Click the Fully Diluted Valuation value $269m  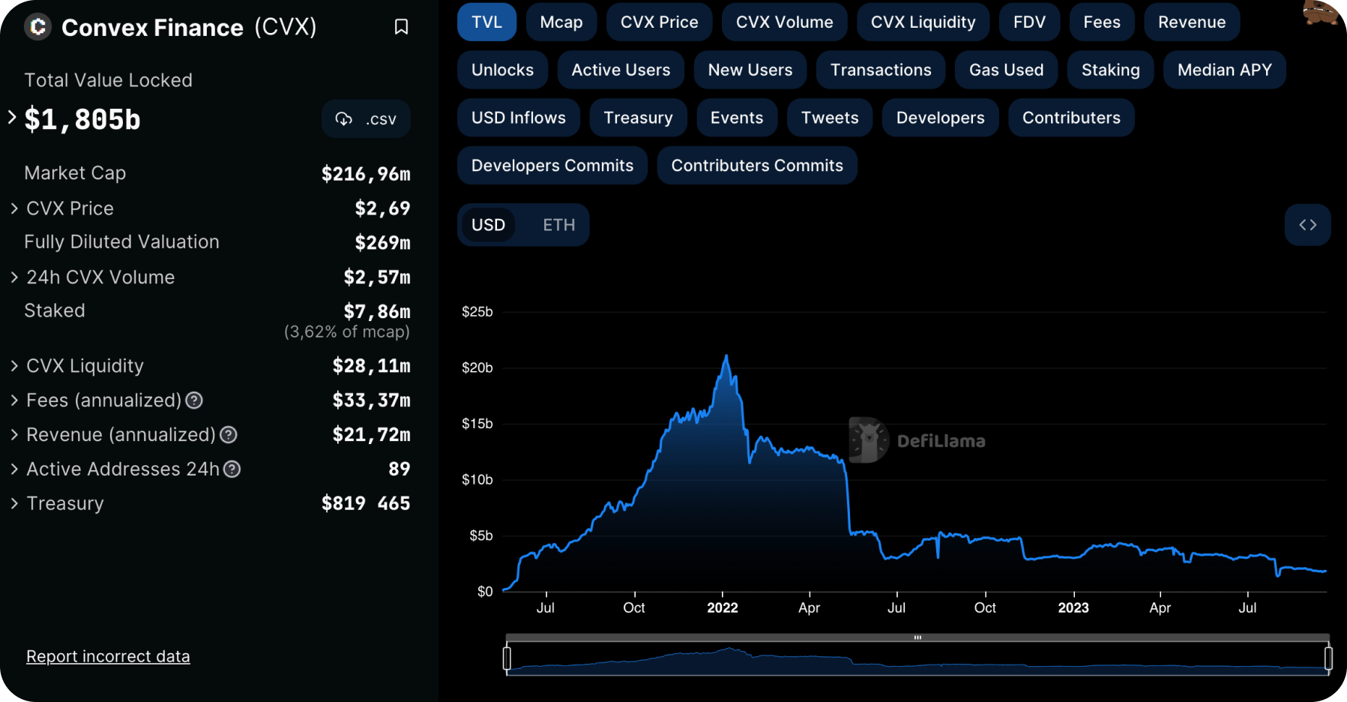pos(382,243)
